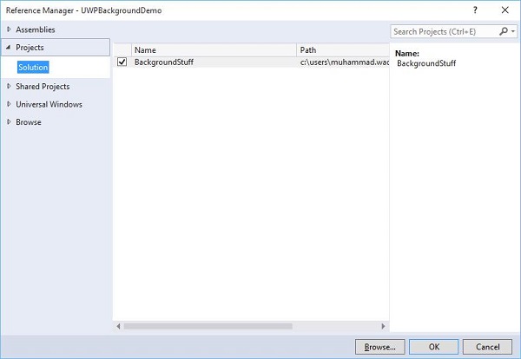Uncheck the BackgroundStuff project checkbox
The height and width of the screenshot is (359, 521).
(x=122, y=62)
